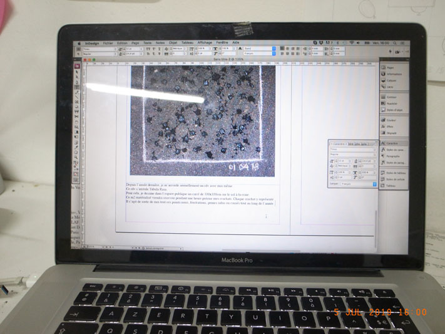Image resolution: width=445 pixels, height=334 pixels.
Task: Open the Effets panel
Action: tap(394, 127)
